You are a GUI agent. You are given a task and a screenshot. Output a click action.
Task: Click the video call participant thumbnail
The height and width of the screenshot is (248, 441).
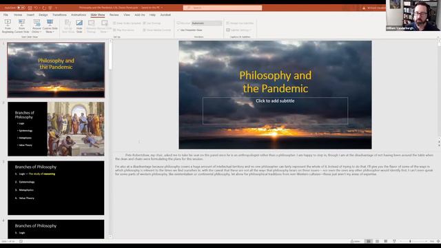[413, 15]
